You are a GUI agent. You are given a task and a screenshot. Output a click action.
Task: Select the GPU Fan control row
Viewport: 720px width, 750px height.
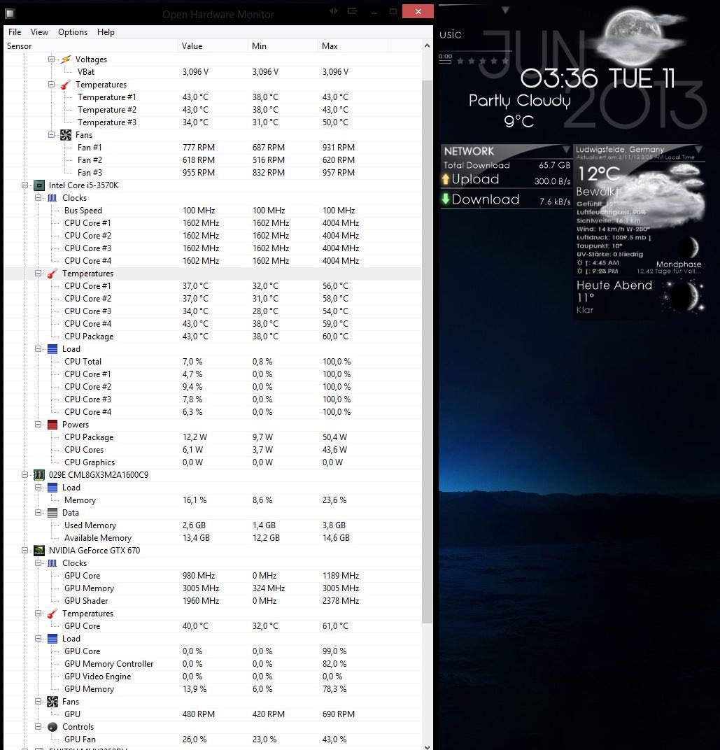click(213, 740)
